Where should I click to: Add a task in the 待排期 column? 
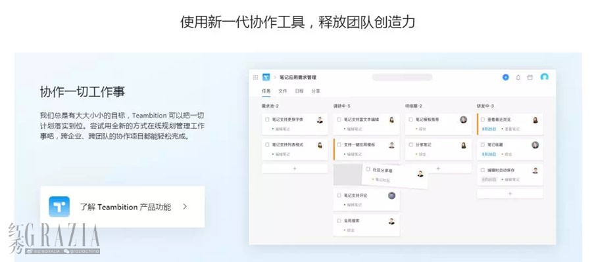(x=438, y=169)
